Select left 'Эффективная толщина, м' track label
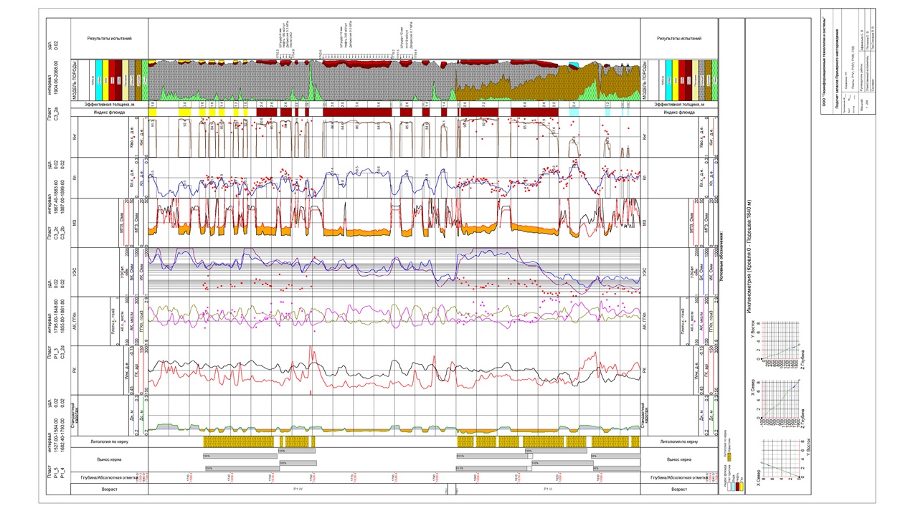918x516 pixels. tap(109, 105)
